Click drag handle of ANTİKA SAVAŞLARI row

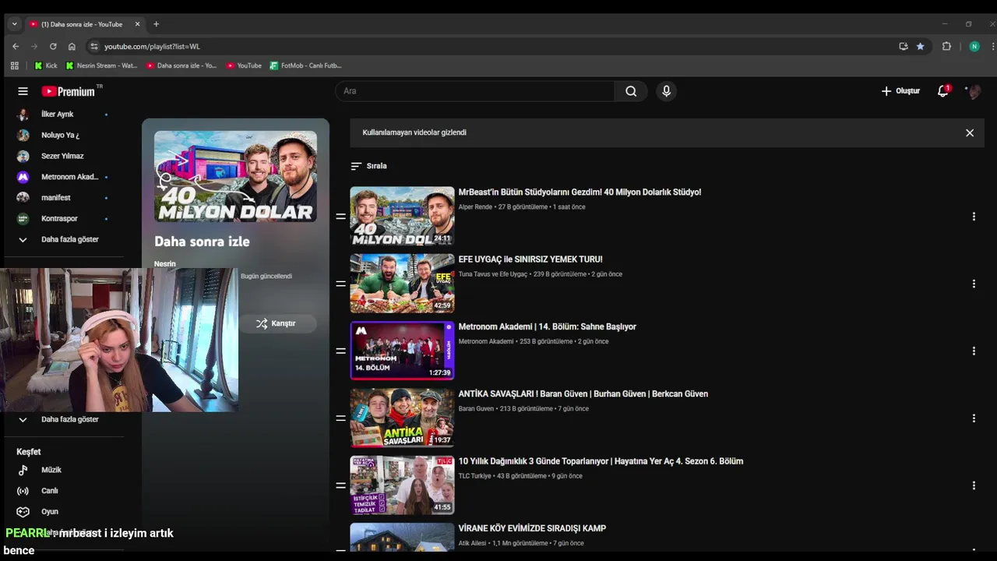click(340, 418)
